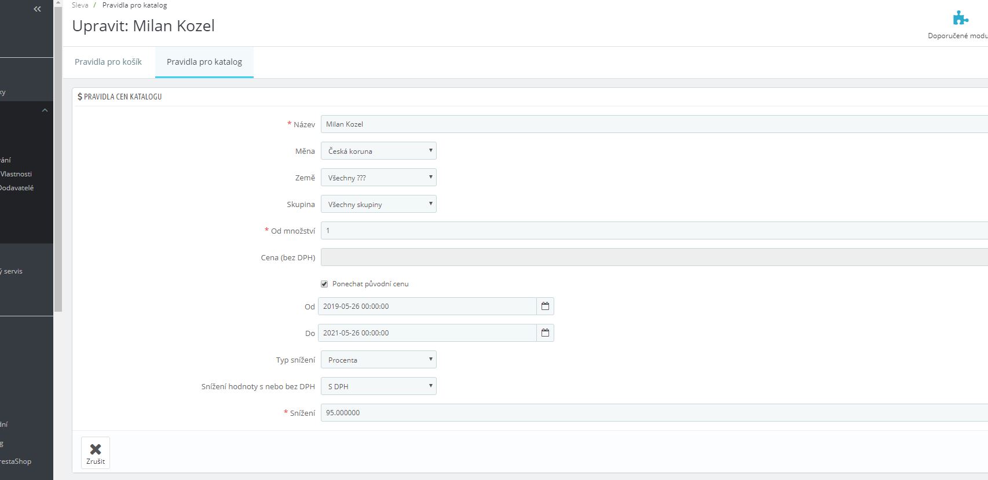Click the sidebar vertical scrollbar
Viewport: 988px width, 480px height.
click(x=58, y=159)
